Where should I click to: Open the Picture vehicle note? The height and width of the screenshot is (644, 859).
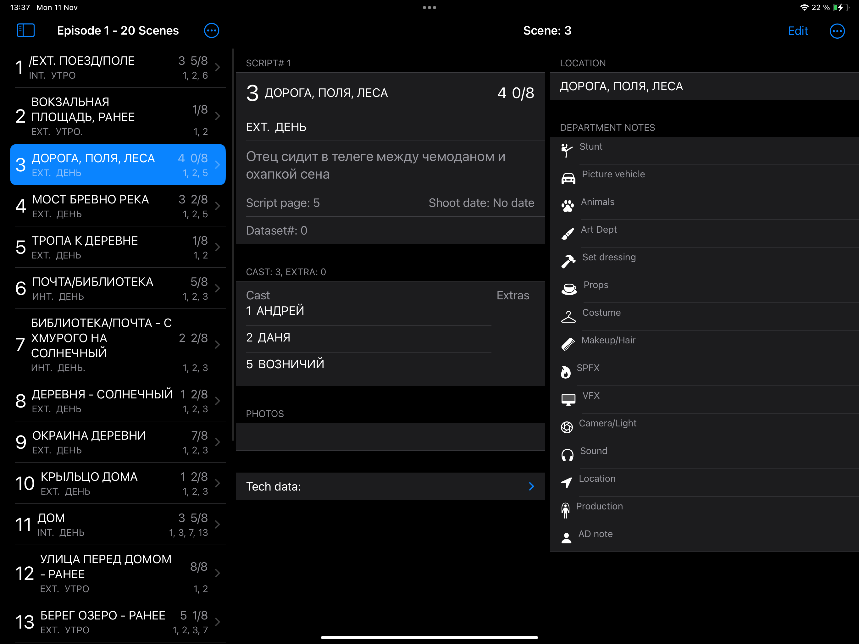click(704, 178)
